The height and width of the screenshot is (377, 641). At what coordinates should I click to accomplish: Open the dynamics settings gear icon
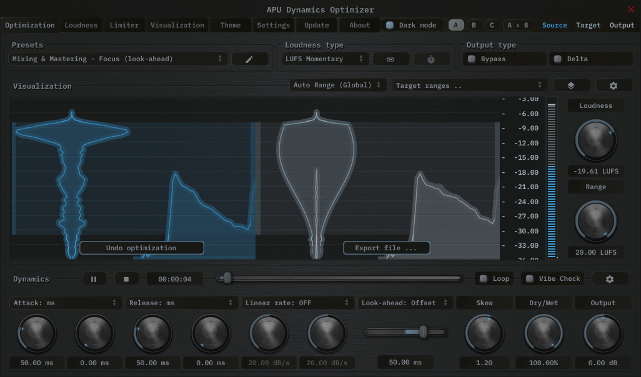pos(610,279)
